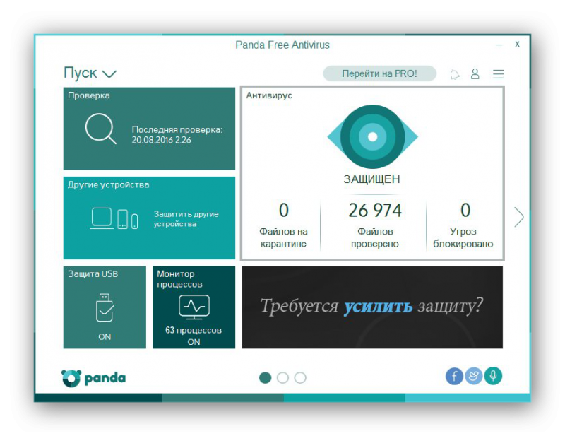The width and height of the screenshot is (565, 436).
Task: Select the third page indicator dot
Action: click(300, 377)
